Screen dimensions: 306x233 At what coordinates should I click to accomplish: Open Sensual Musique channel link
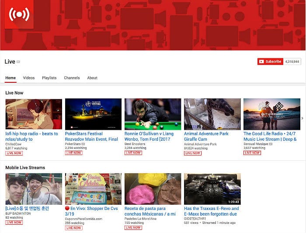point(256,144)
